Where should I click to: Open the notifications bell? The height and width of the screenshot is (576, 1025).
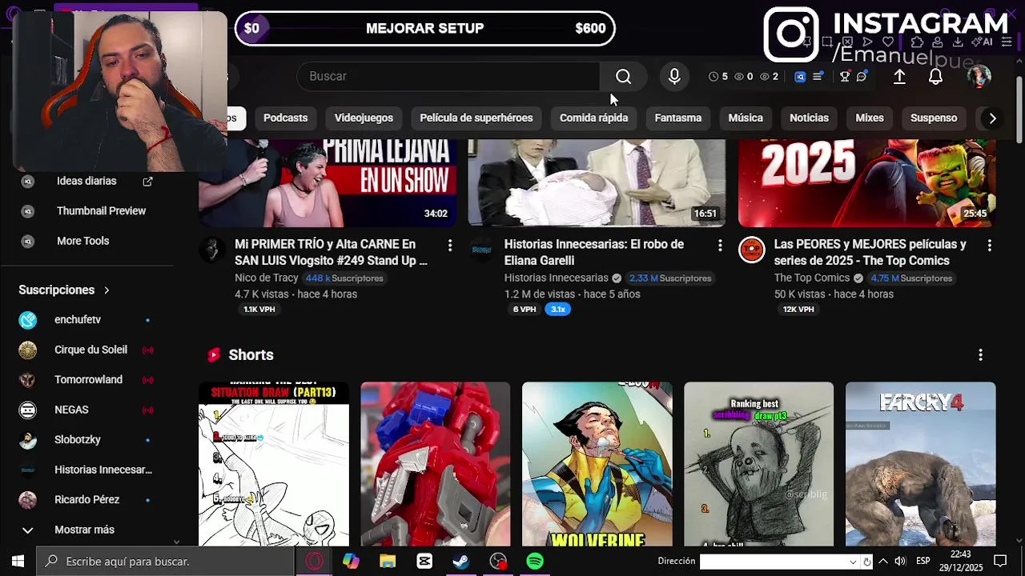935,76
